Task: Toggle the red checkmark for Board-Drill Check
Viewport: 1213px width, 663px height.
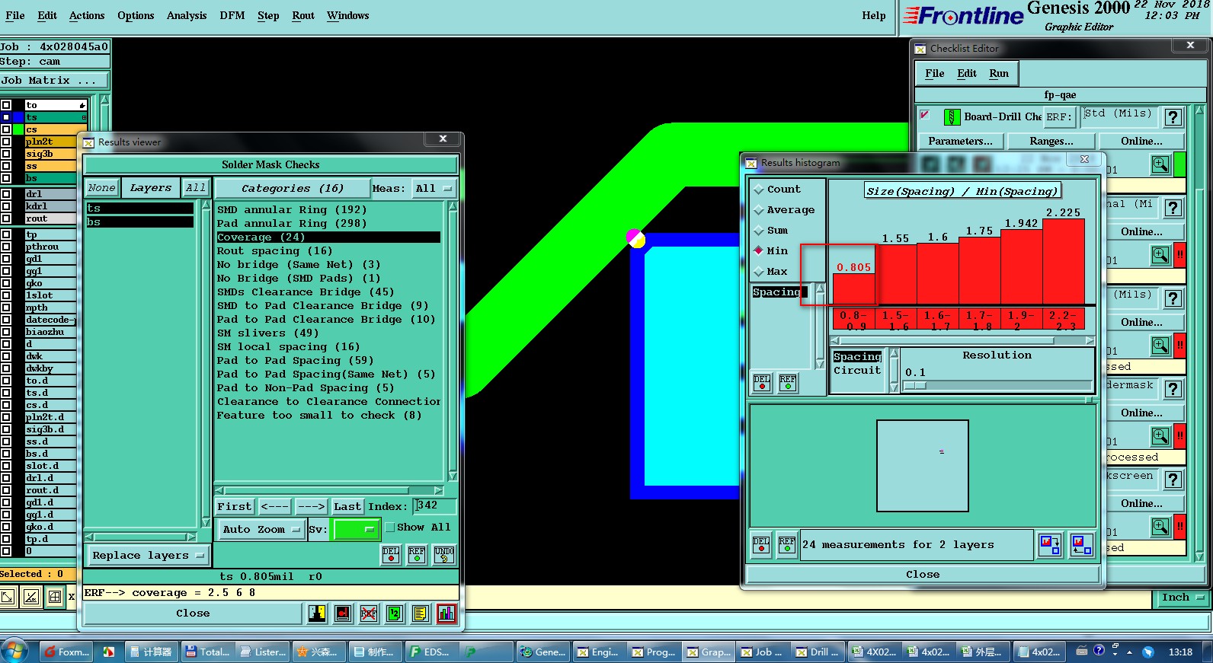Action: [x=924, y=115]
